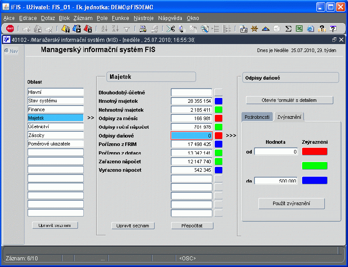Switch to the Podrobnosti tab
Screen dimensions: 348x267
pos(257,117)
